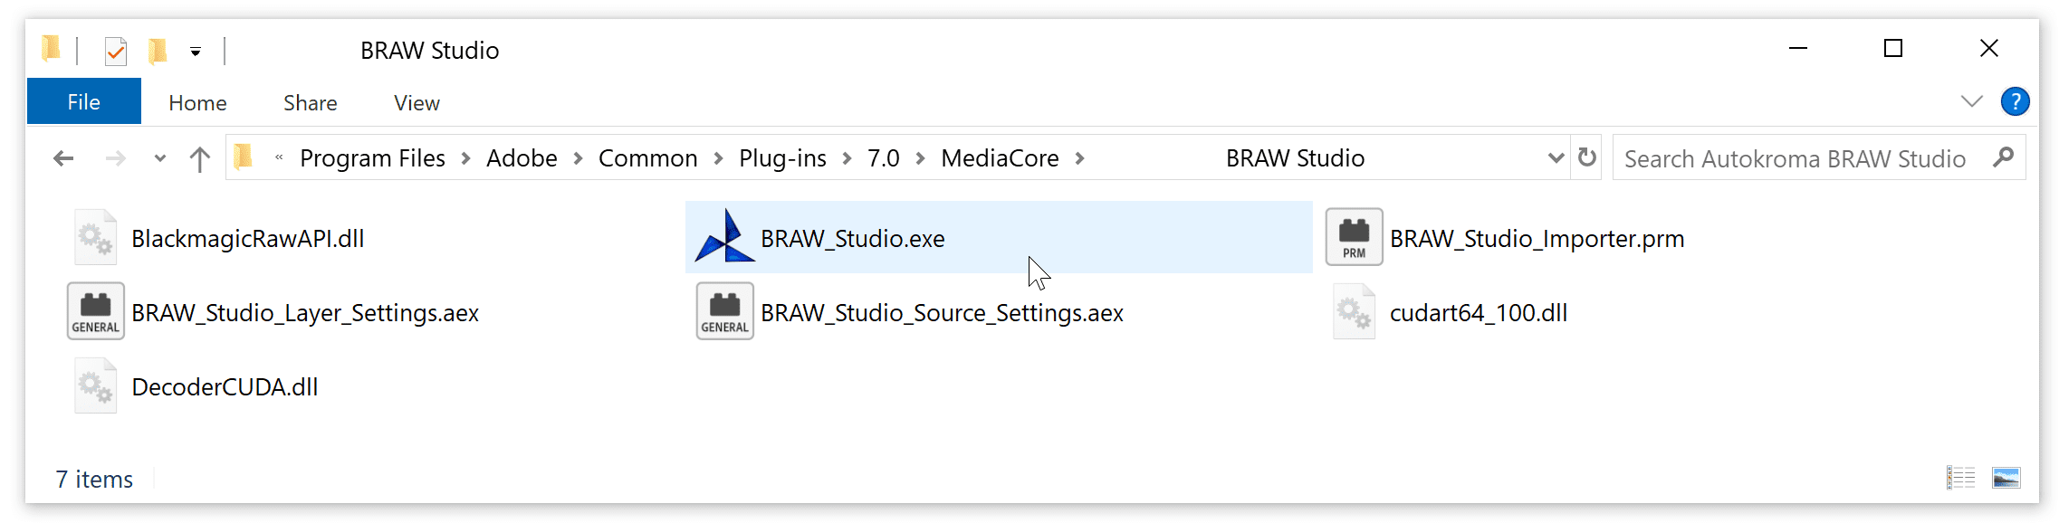Click the folder icon at the title bar's left end
The width and height of the screenshot is (2059, 523).
pyautogui.click(x=52, y=49)
